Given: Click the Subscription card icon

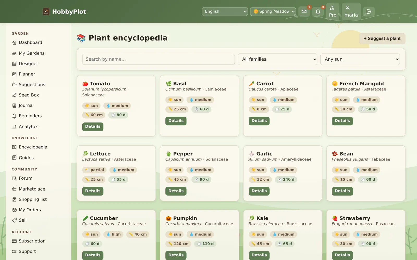Looking at the screenshot, I should 14,241.
